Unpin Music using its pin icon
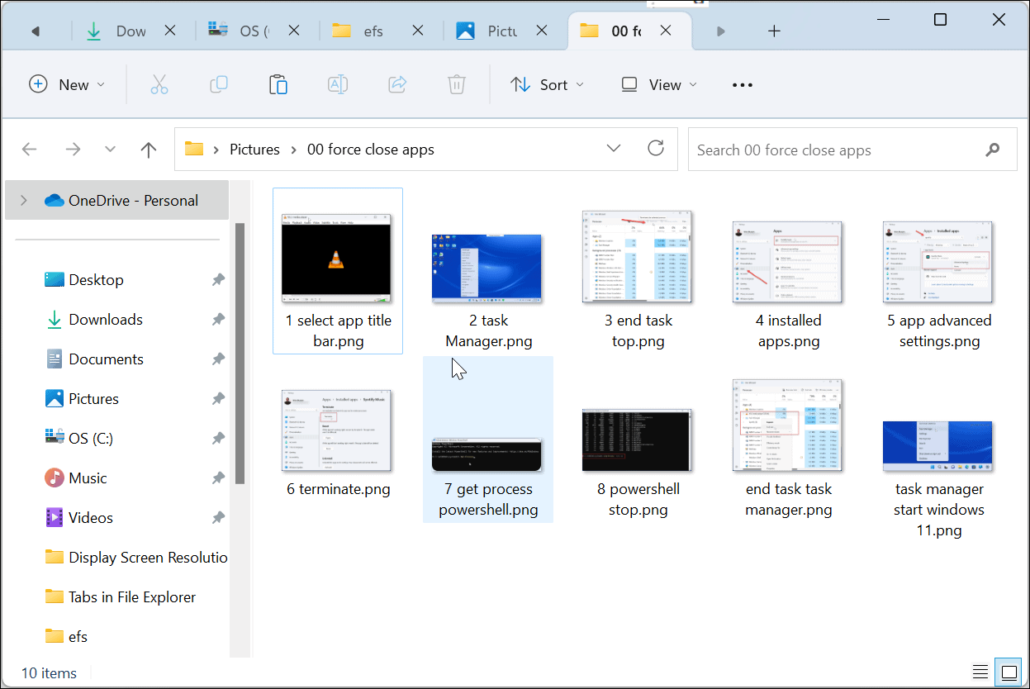 pyautogui.click(x=218, y=478)
